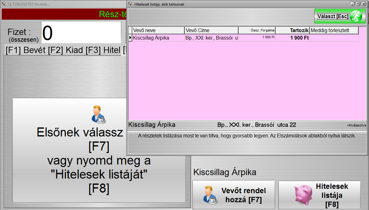
Task: Minimize the Hitelesek listája window
Action: (x=353, y=4)
